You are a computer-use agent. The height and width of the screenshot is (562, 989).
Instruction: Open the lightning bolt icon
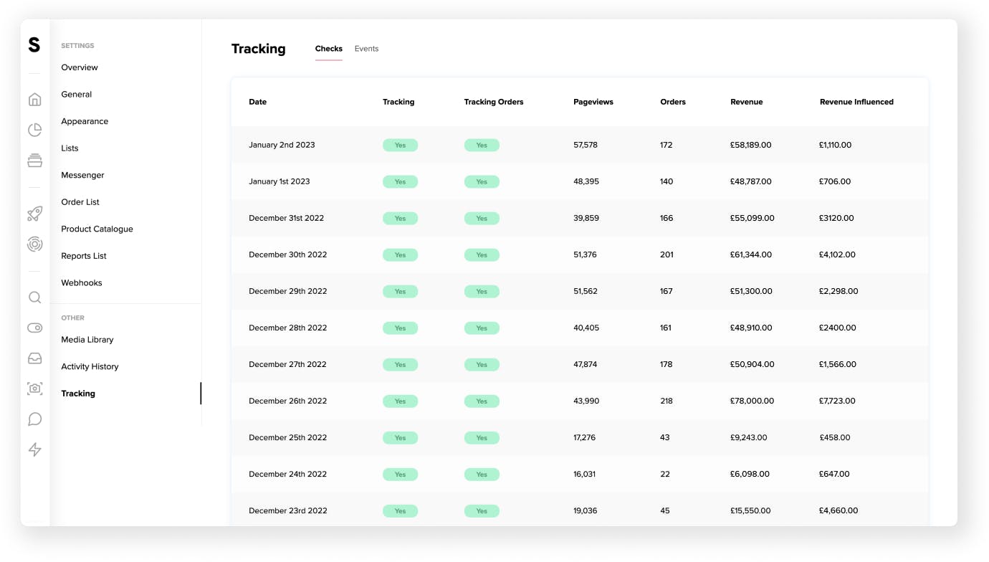[34, 449]
